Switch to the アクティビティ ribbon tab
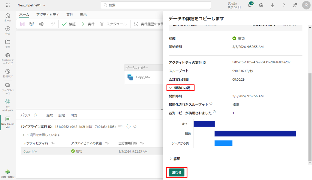Image resolution: width=312 pixels, height=180 pixels. (x=47, y=15)
